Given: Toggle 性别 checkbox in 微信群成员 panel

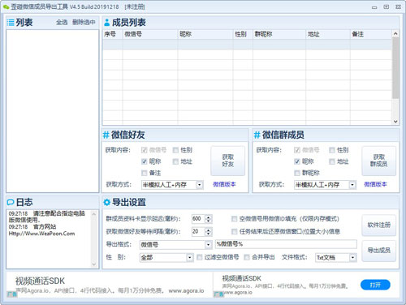Looking at the screenshot, I should (332, 150).
